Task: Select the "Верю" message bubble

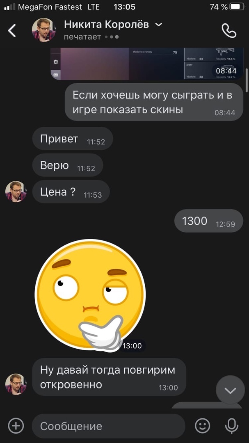Action: point(68,165)
